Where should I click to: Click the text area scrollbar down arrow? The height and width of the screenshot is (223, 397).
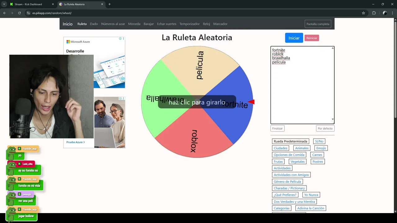coord(333,119)
